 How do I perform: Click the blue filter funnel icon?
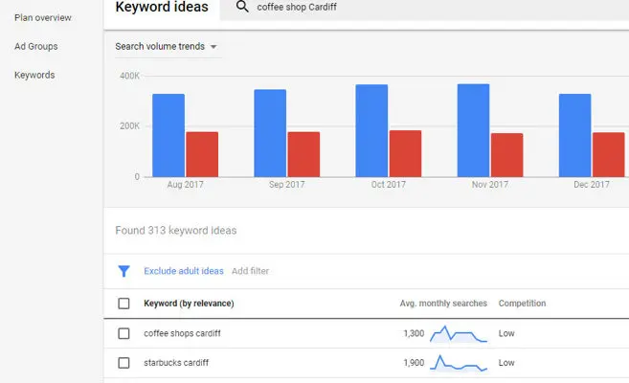coord(124,271)
